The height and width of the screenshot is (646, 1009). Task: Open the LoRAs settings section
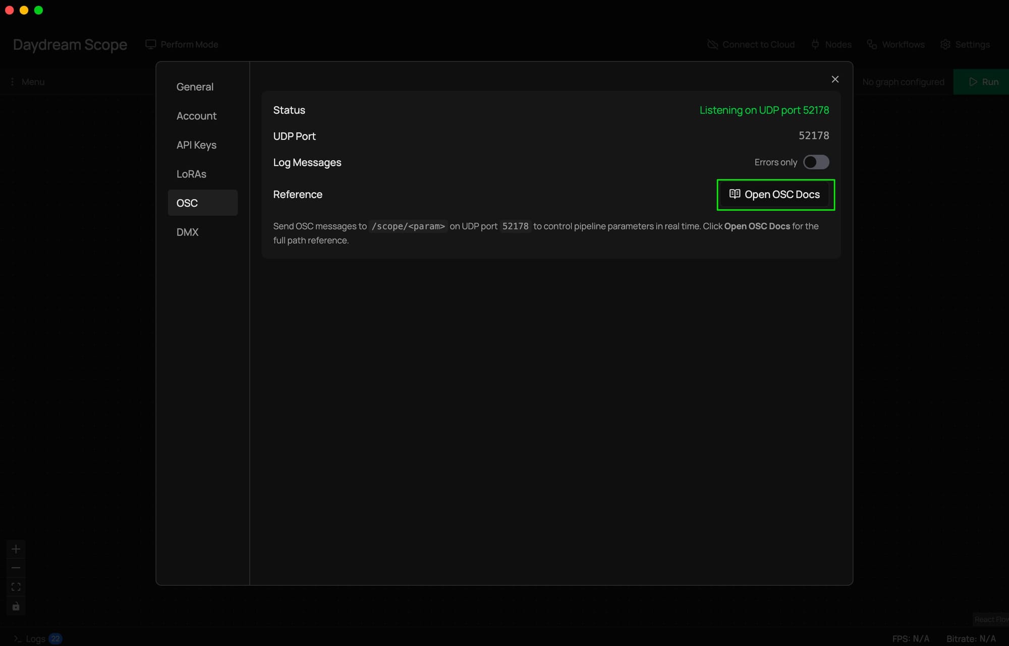click(191, 174)
